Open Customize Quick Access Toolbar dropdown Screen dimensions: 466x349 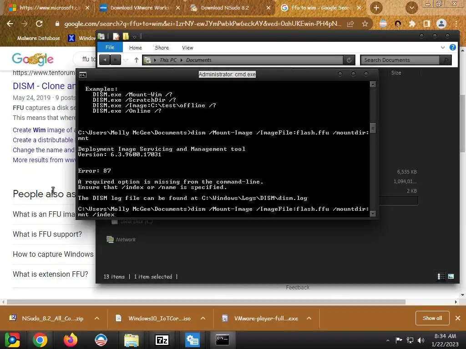coord(134,37)
